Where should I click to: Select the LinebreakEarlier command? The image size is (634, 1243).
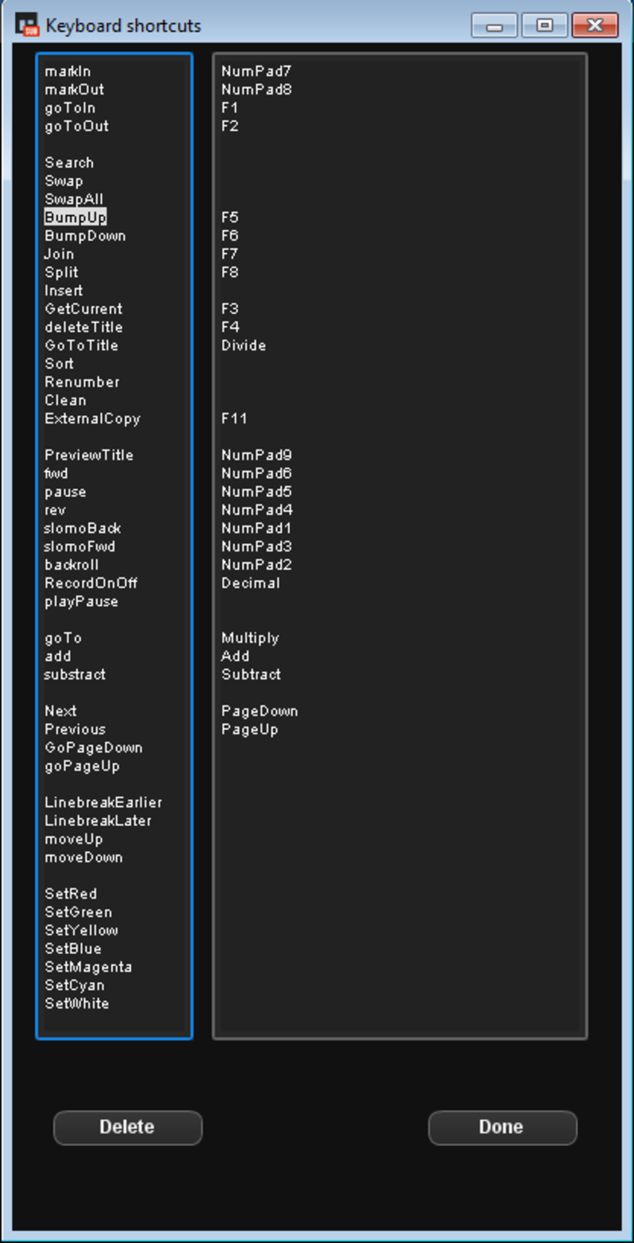(x=103, y=802)
